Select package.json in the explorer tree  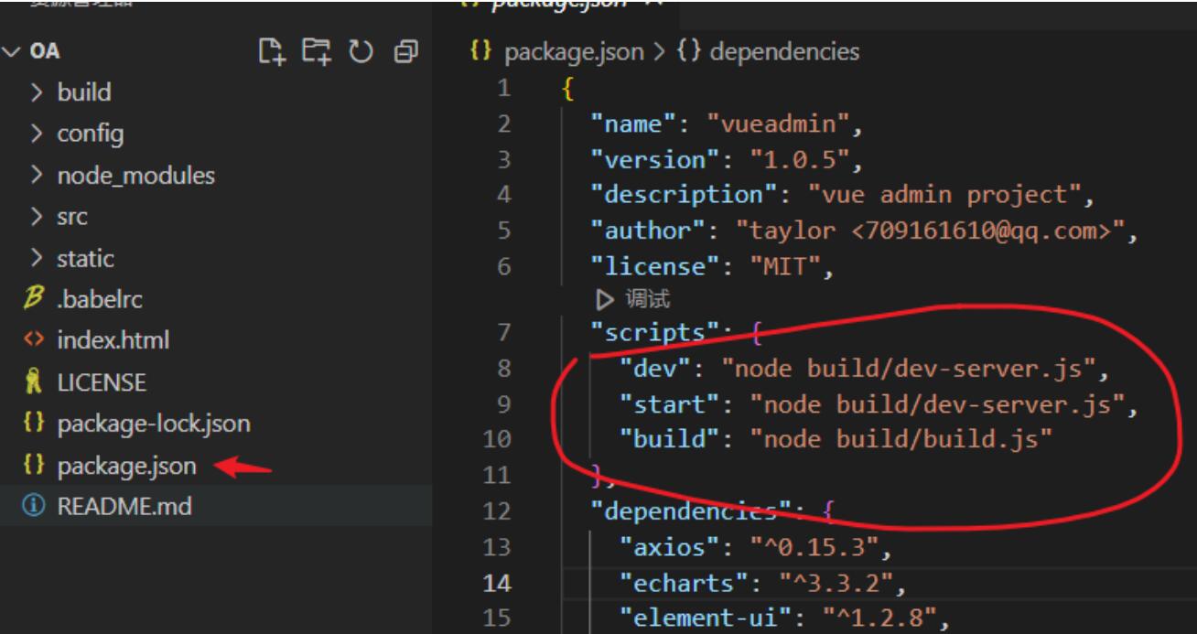pos(126,466)
